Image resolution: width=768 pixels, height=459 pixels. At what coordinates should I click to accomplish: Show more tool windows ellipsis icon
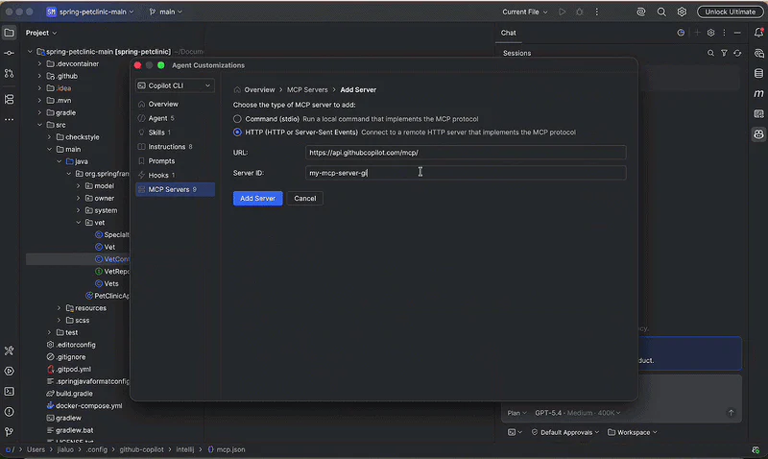(9, 119)
